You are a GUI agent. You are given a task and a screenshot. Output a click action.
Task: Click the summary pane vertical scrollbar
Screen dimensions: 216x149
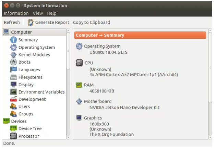point(210,69)
